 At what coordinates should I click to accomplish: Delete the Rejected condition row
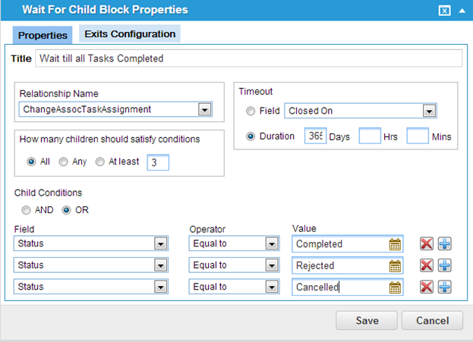(427, 265)
